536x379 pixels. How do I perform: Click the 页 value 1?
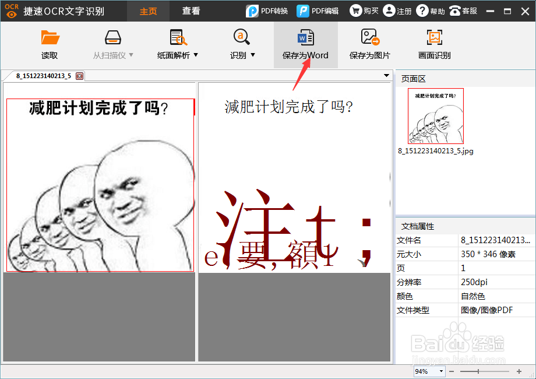click(x=463, y=268)
